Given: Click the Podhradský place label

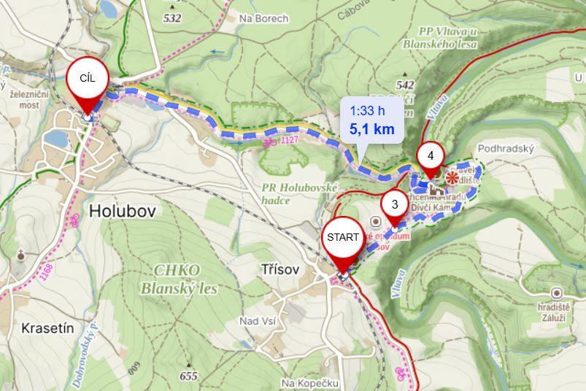Looking at the screenshot, I should click(x=506, y=149).
